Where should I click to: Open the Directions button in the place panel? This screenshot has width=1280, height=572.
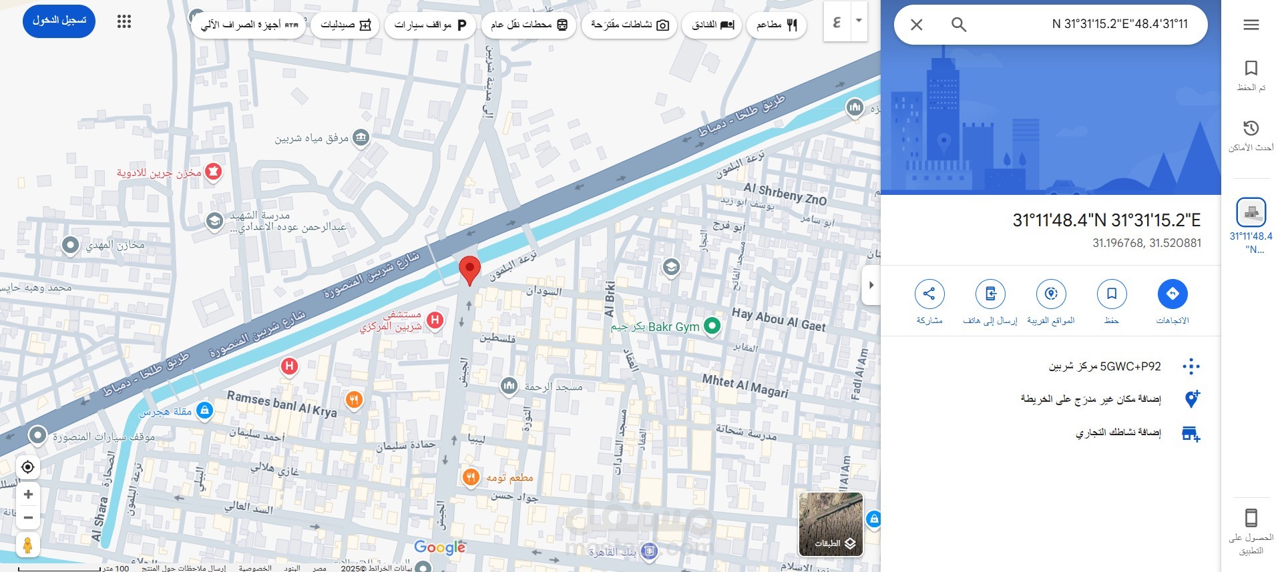tap(1172, 294)
